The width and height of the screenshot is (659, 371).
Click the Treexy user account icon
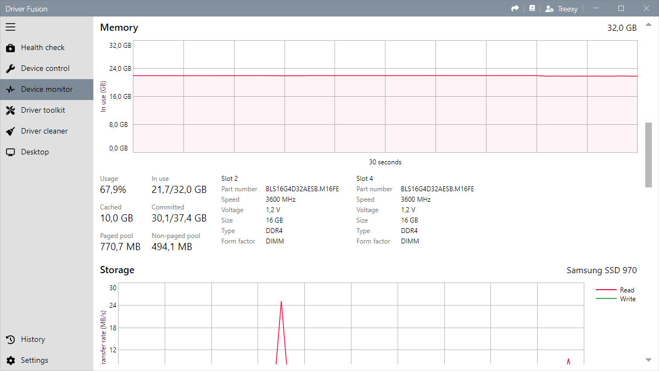[x=550, y=9]
